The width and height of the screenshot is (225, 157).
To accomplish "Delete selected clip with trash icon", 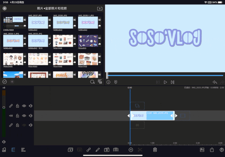I will coord(155,150).
